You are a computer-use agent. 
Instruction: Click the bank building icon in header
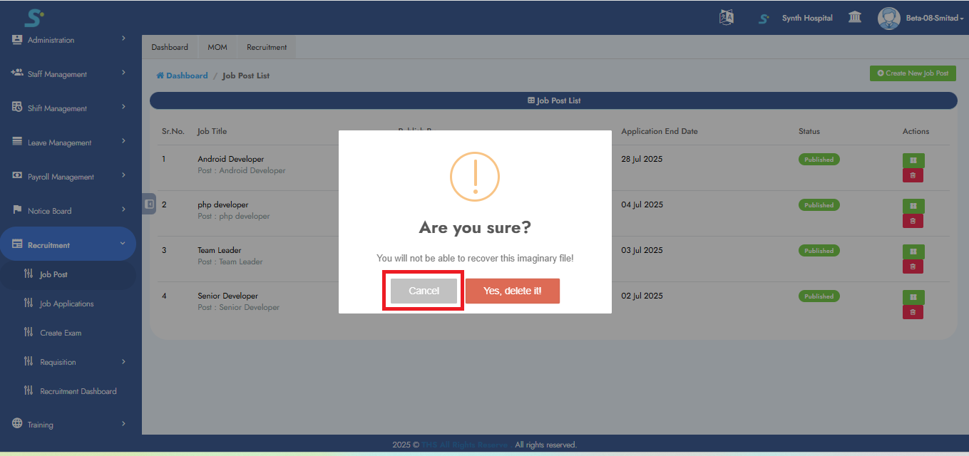854,18
